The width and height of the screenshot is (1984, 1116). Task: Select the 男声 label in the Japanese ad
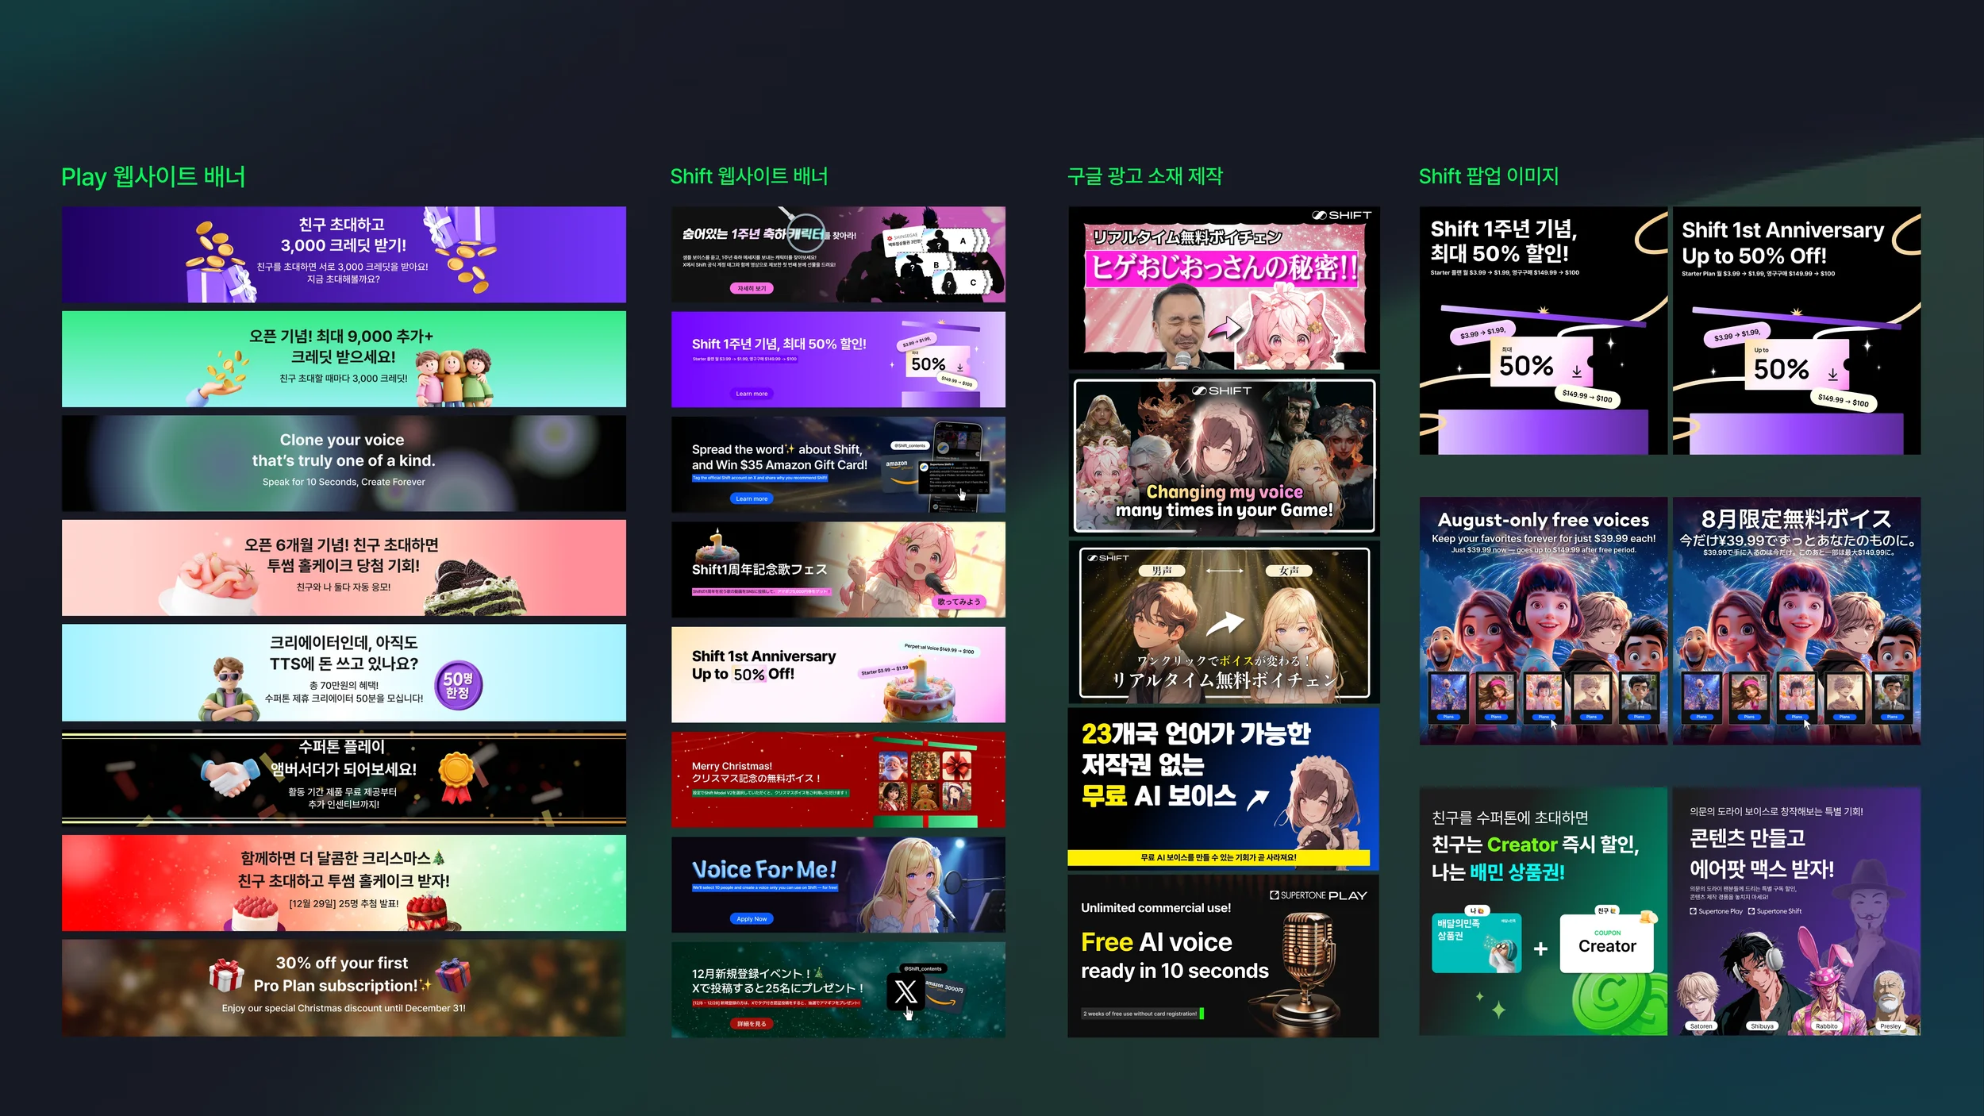(1162, 571)
